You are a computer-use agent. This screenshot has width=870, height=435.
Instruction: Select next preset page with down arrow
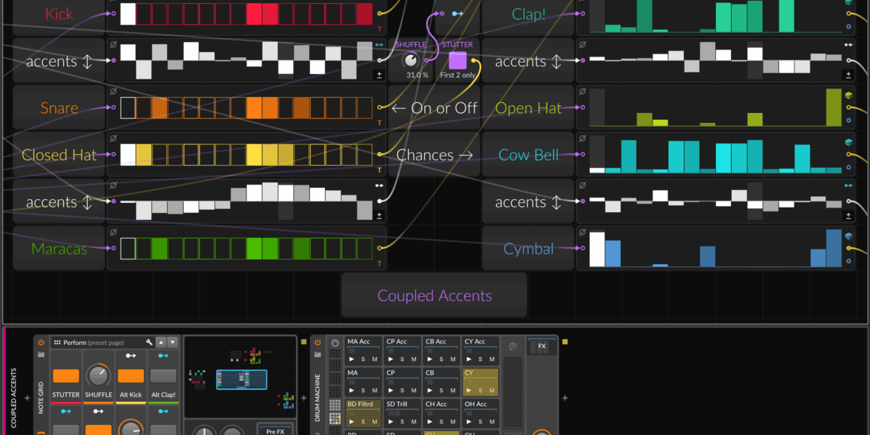point(172,343)
